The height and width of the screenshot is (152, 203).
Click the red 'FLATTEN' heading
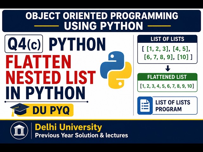tap(38, 62)
